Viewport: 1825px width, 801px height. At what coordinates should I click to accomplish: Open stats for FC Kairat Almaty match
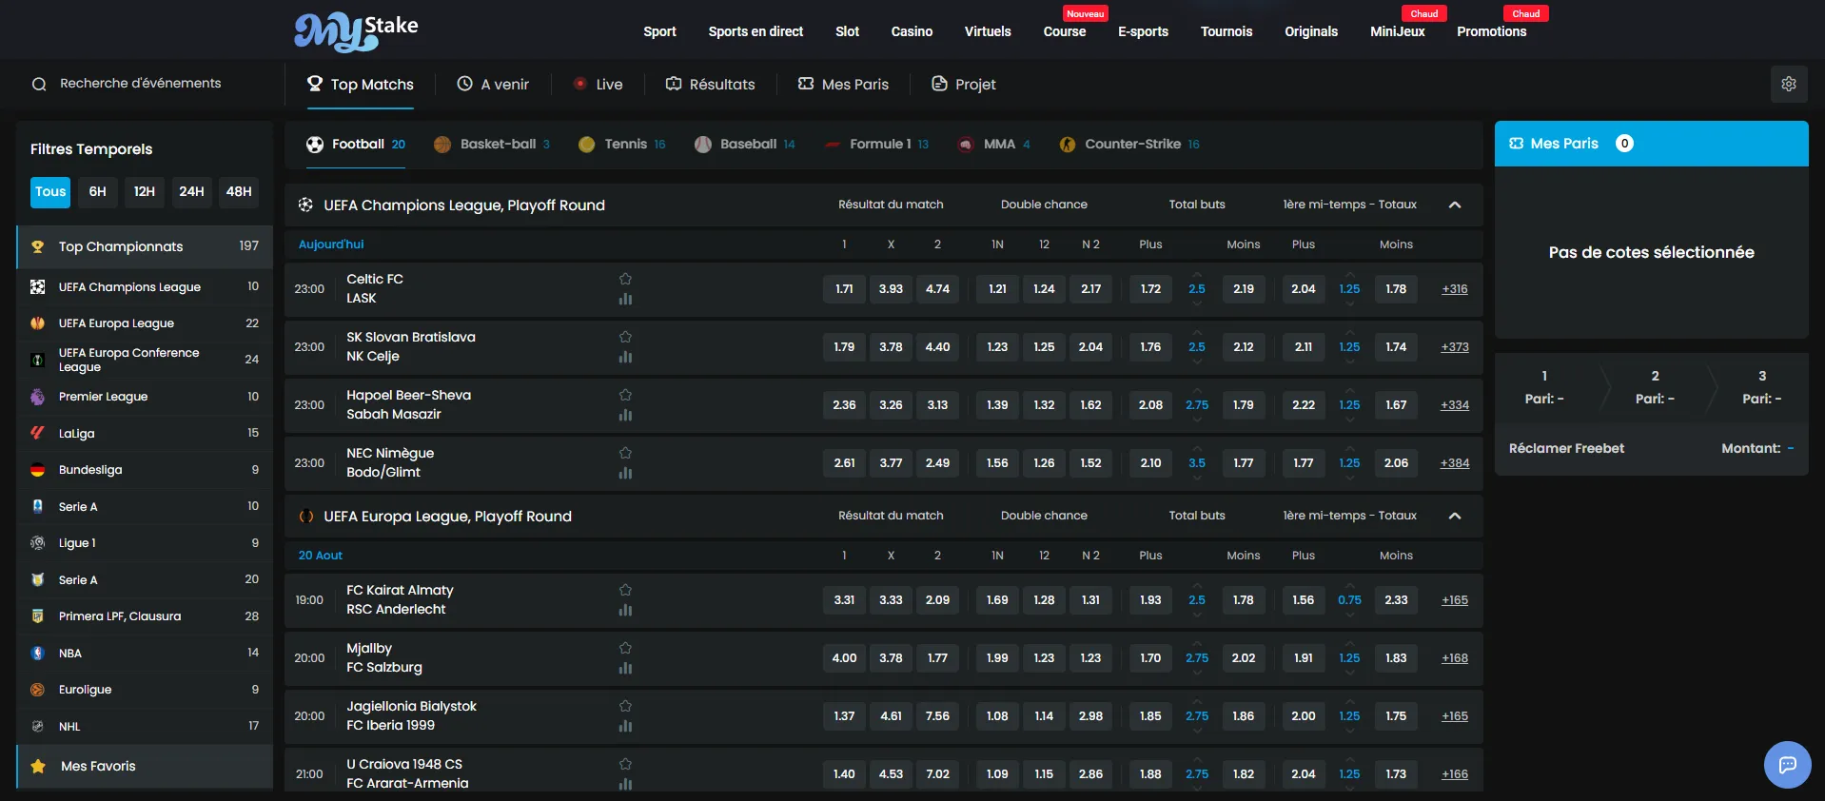tap(625, 610)
